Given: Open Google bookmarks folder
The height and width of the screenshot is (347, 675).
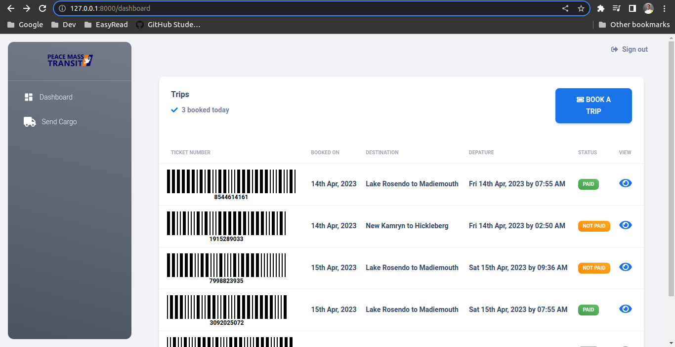Looking at the screenshot, I should 25,25.
